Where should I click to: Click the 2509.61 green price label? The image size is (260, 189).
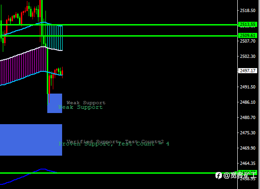point(247,36)
